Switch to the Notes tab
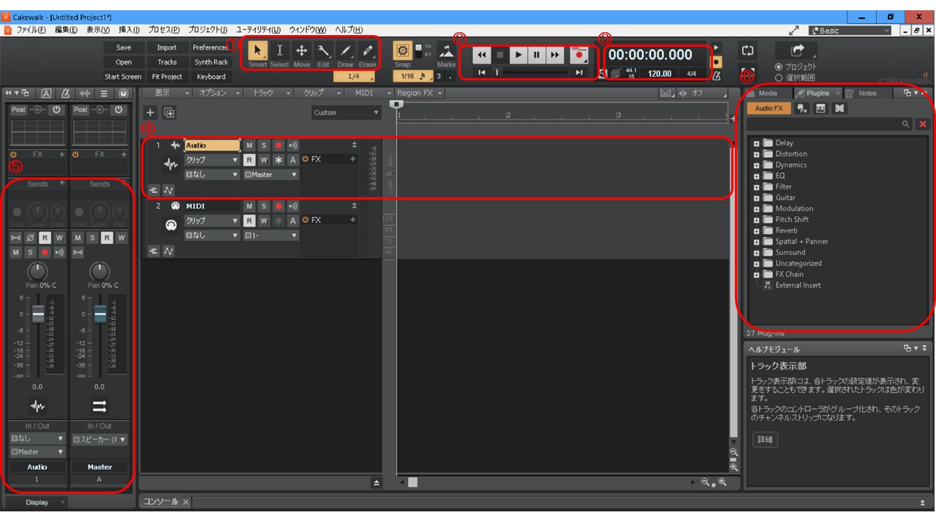The width and height of the screenshot is (936, 526). 867,94
